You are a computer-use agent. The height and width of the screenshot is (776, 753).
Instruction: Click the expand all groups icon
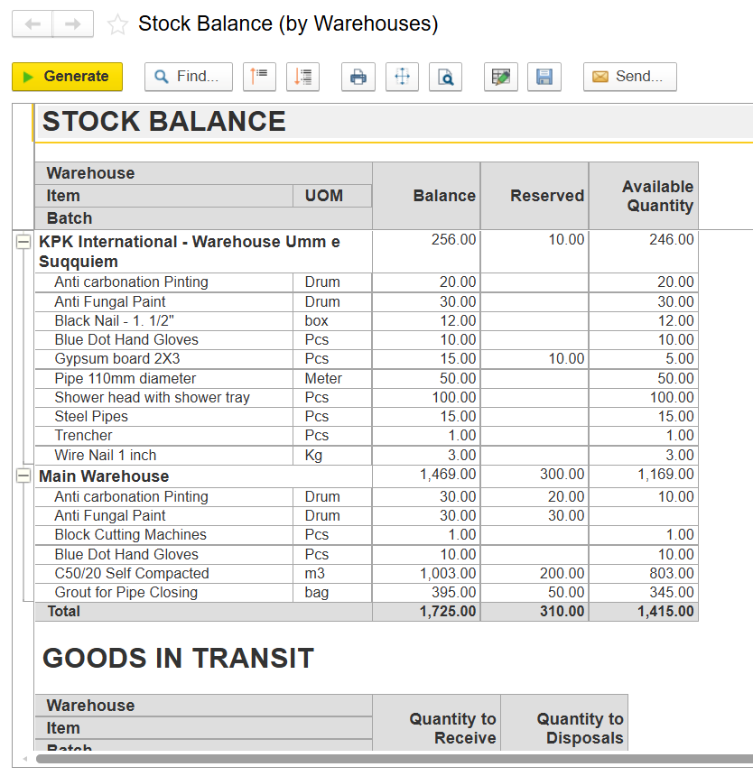(303, 77)
